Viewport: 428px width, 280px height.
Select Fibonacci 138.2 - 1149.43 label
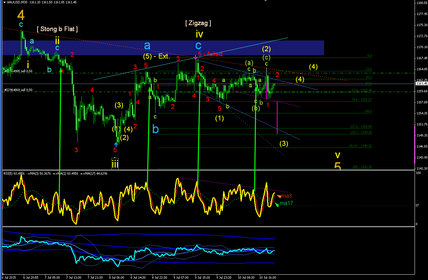coord(361,132)
